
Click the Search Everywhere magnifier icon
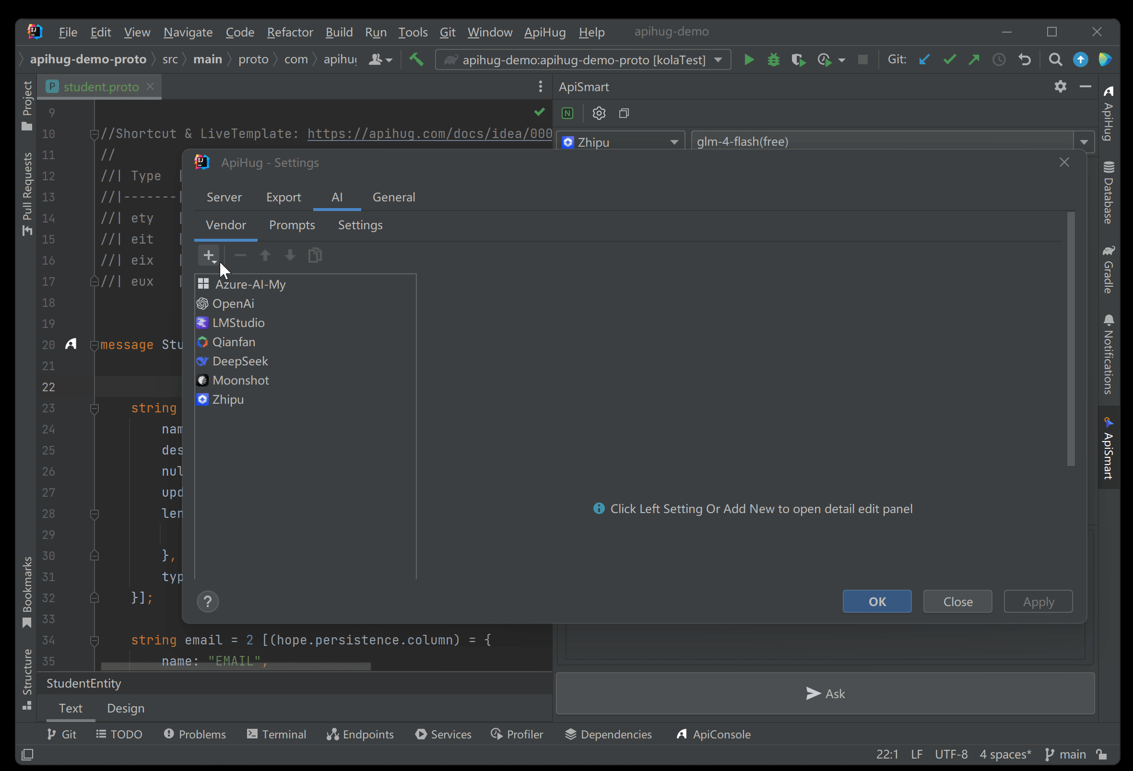[x=1055, y=59]
